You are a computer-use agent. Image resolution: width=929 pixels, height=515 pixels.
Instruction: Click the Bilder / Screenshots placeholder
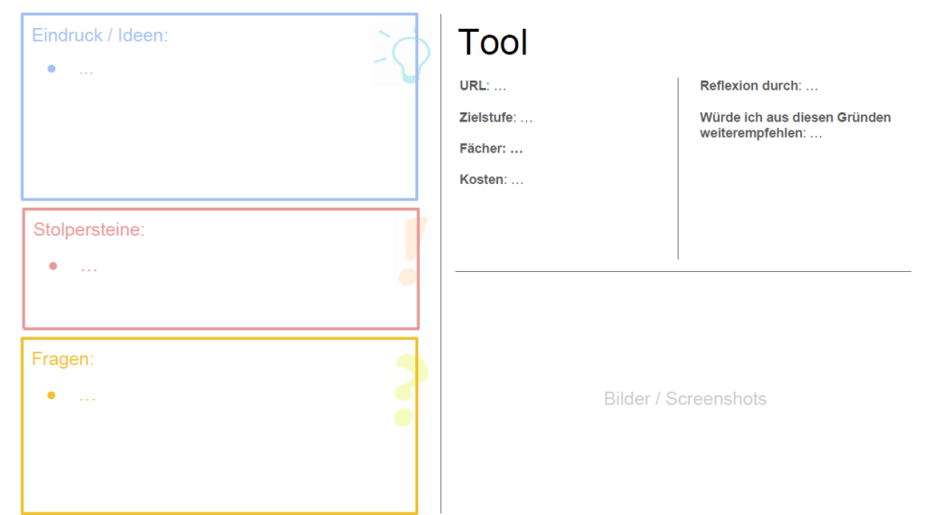click(x=685, y=399)
